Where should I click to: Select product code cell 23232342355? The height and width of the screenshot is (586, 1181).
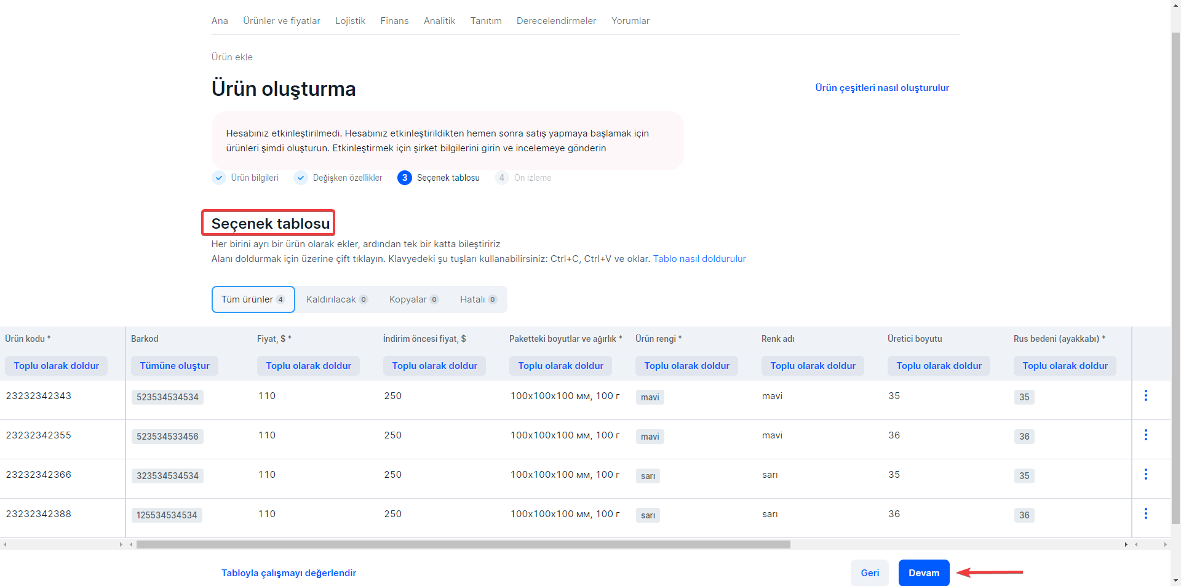click(63, 439)
